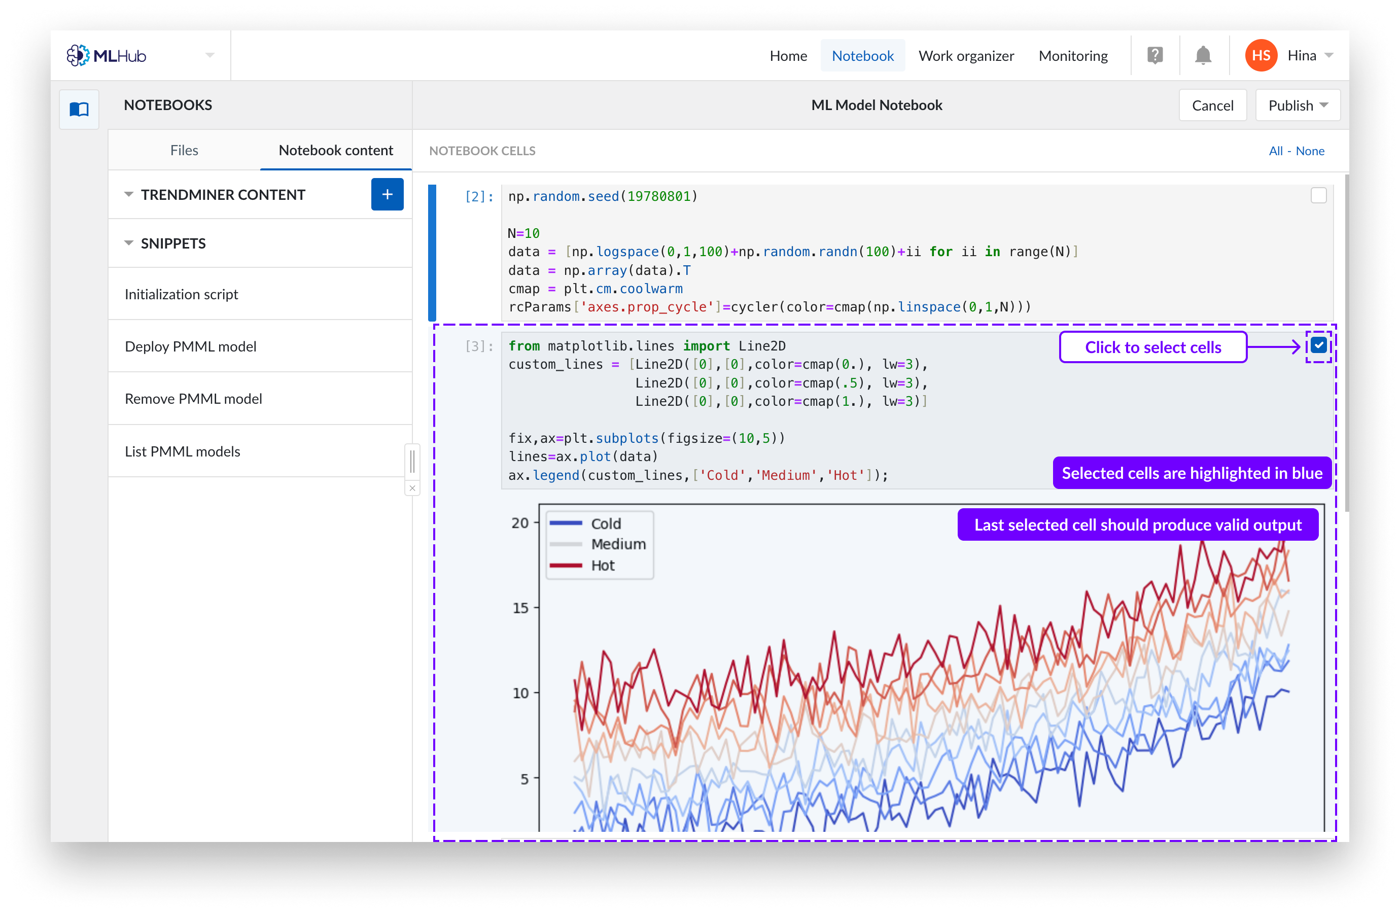Collapse the SNIPPETS section
Screen dimensions: 1400x913
[128, 243]
